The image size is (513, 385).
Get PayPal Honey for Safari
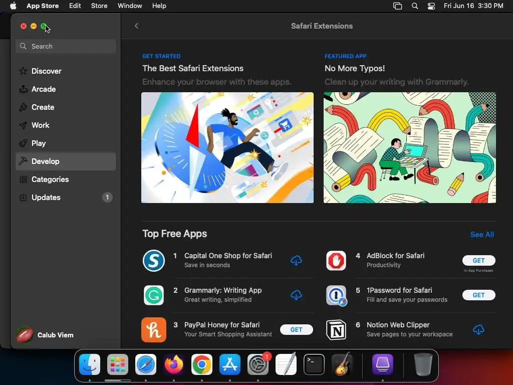point(297,330)
